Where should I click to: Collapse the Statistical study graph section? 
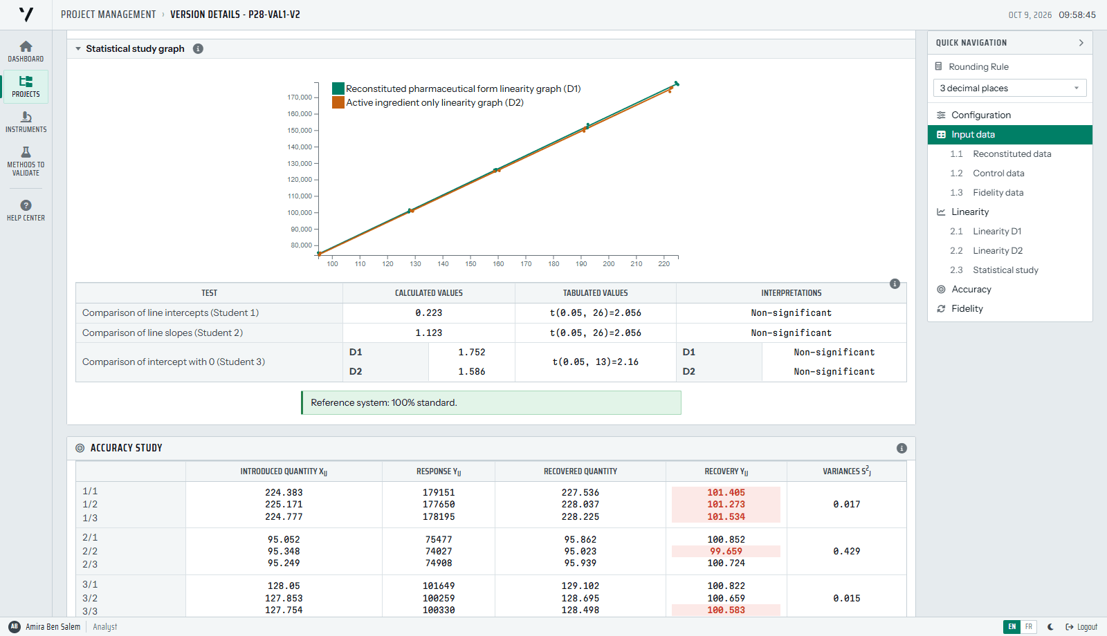click(78, 48)
